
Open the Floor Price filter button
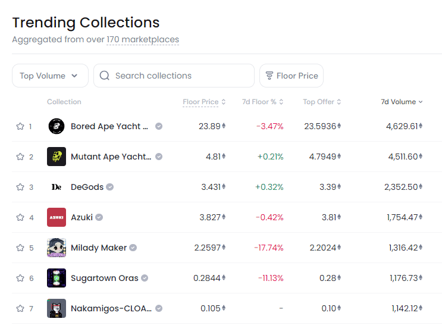291,76
